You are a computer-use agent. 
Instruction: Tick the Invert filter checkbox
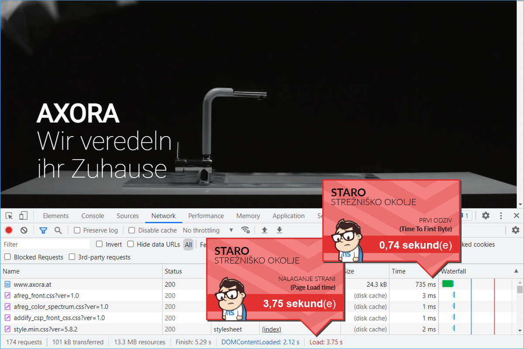[x=100, y=244]
